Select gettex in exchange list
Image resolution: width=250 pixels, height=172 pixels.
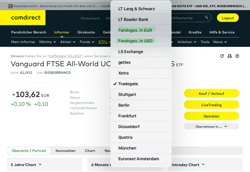141,62
